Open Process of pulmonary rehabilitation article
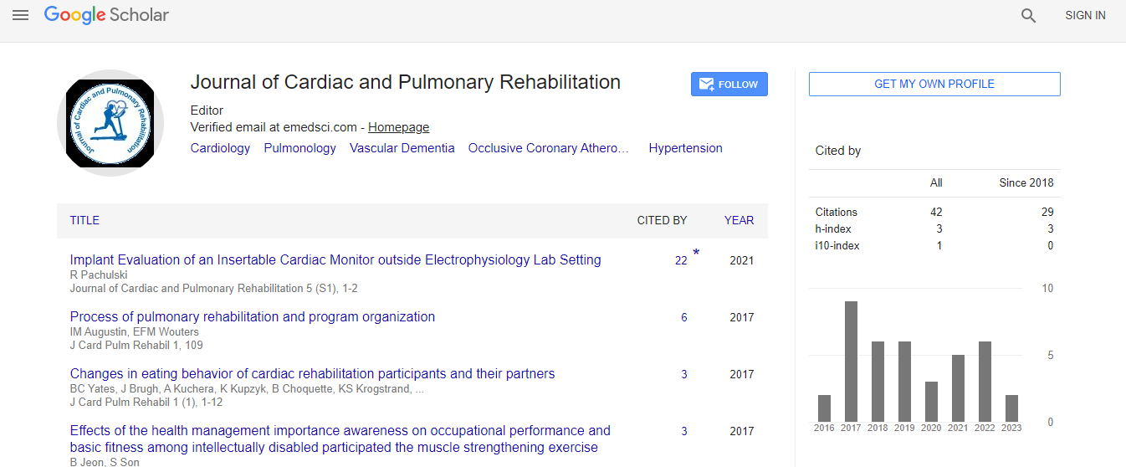1126x467 pixels. [252, 317]
